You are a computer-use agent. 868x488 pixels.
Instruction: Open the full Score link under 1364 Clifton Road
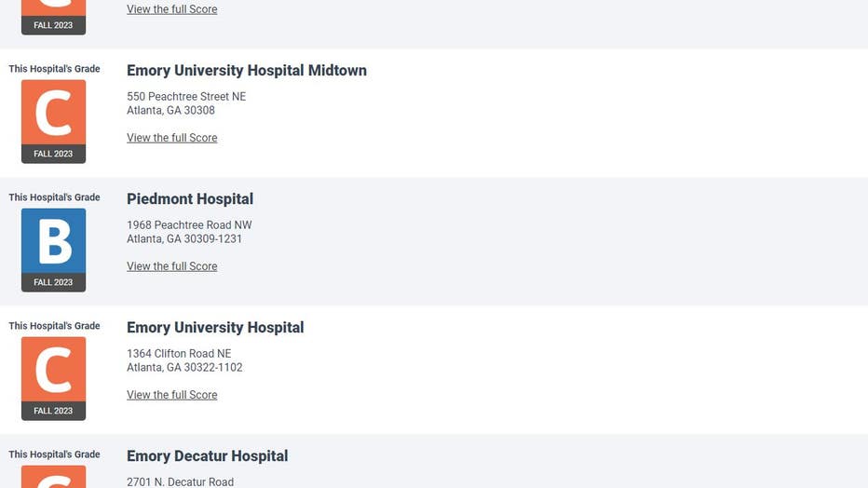pos(171,395)
